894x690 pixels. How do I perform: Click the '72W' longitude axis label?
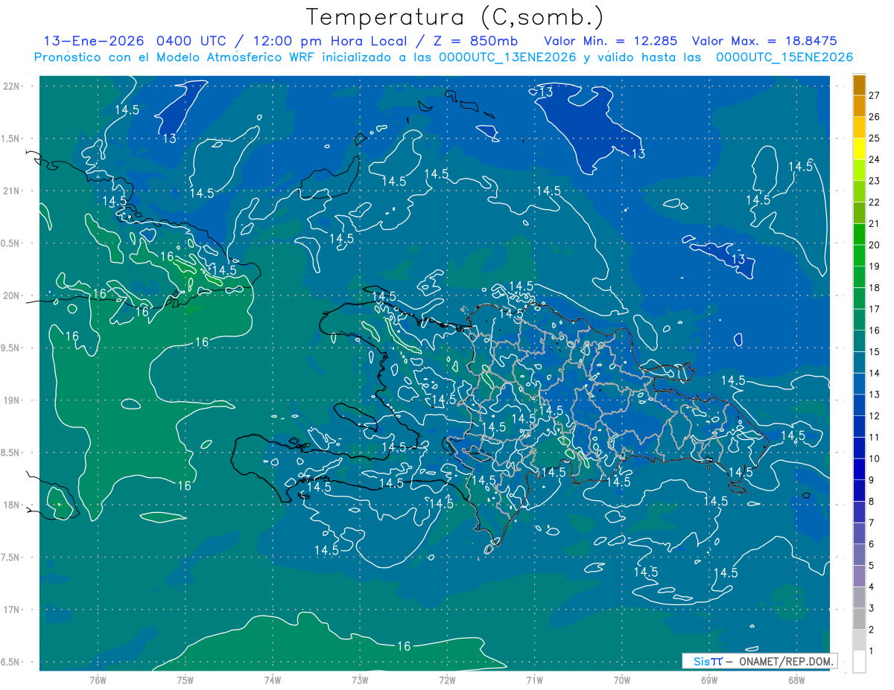click(447, 680)
